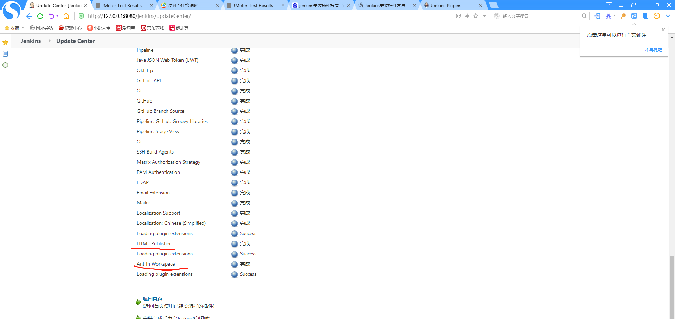
Task: Open the 爱淘宝 bookmark
Action: (x=126, y=28)
